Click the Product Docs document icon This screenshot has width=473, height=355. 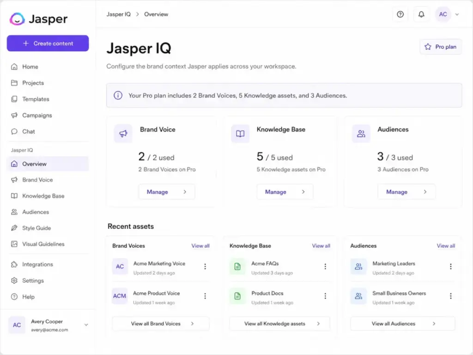click(237, 296)
